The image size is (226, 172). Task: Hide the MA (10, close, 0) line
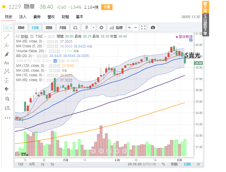tap(49, 75)
